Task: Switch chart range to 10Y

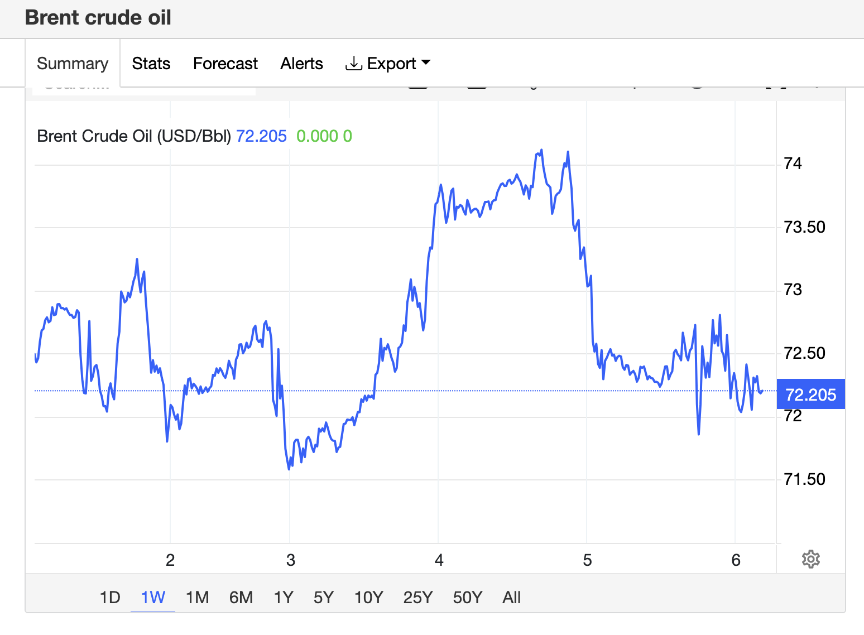Action: point(369,598)
